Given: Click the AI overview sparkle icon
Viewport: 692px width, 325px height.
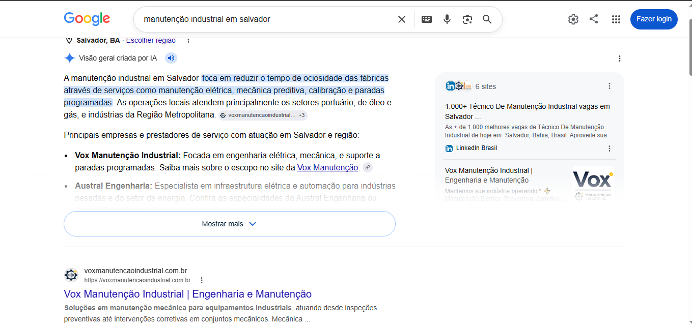Looking at the screenshot, I should click(70, 58).
